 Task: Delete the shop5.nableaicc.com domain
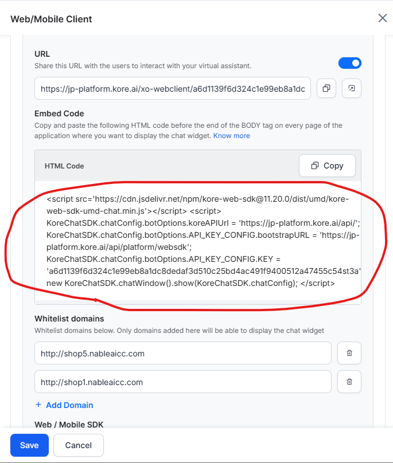click(349, 354)
